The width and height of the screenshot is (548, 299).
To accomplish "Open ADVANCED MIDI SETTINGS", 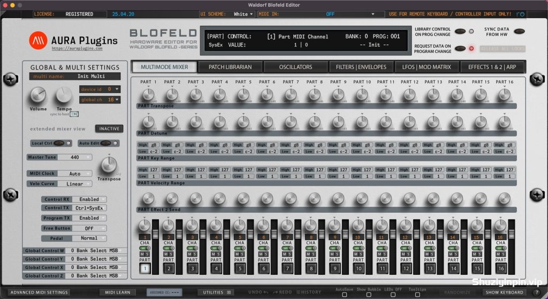I will click(x=39, y=293).
